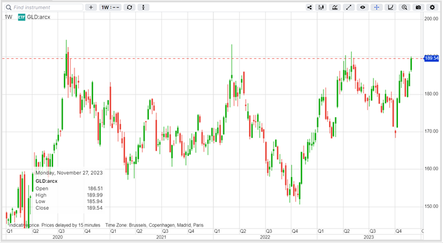Click the 170.00 price axis label
Viewport: 443px width, 243px height.
pos(431,132)
